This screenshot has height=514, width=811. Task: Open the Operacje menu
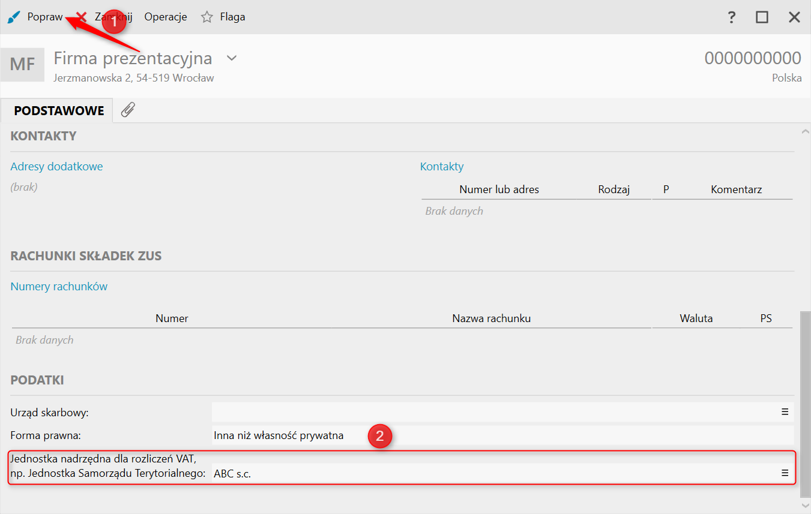pos(166,17)
